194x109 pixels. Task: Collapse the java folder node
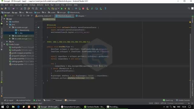tap(7, 25)
